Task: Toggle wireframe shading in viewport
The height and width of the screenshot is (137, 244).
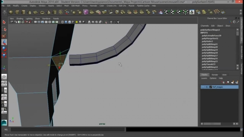Action: tap(63, 22)
